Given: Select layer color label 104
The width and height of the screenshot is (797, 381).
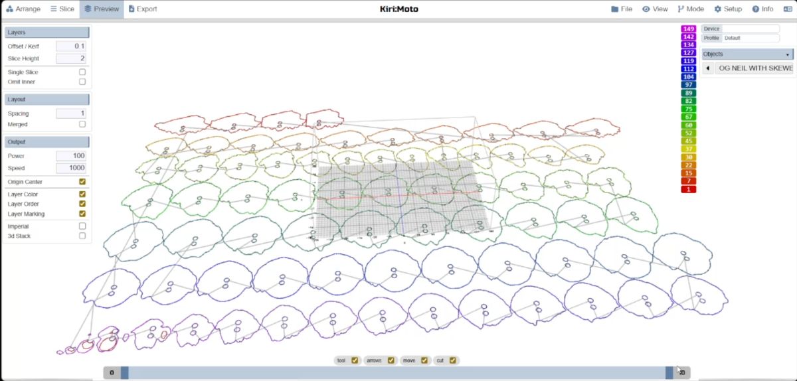Looking at the screenshot, I should pos(689,77).
